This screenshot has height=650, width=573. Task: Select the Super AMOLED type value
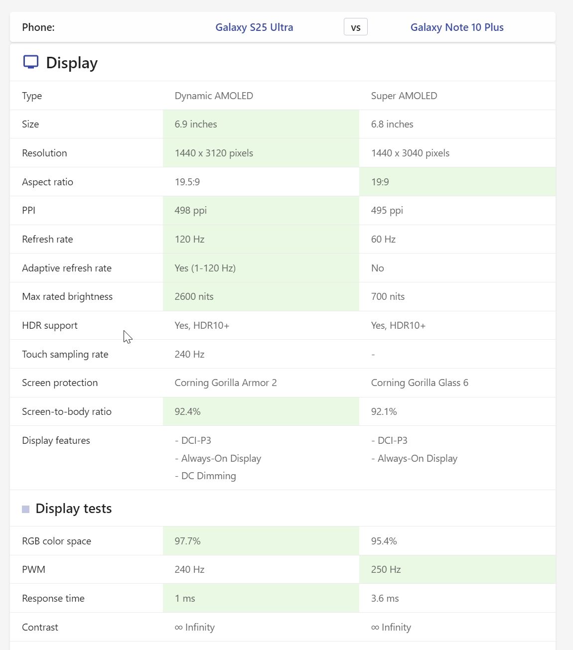tap(404, 96)
